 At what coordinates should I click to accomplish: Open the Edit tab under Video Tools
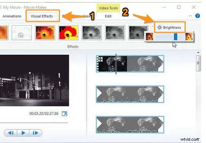[x=108, y=16]
